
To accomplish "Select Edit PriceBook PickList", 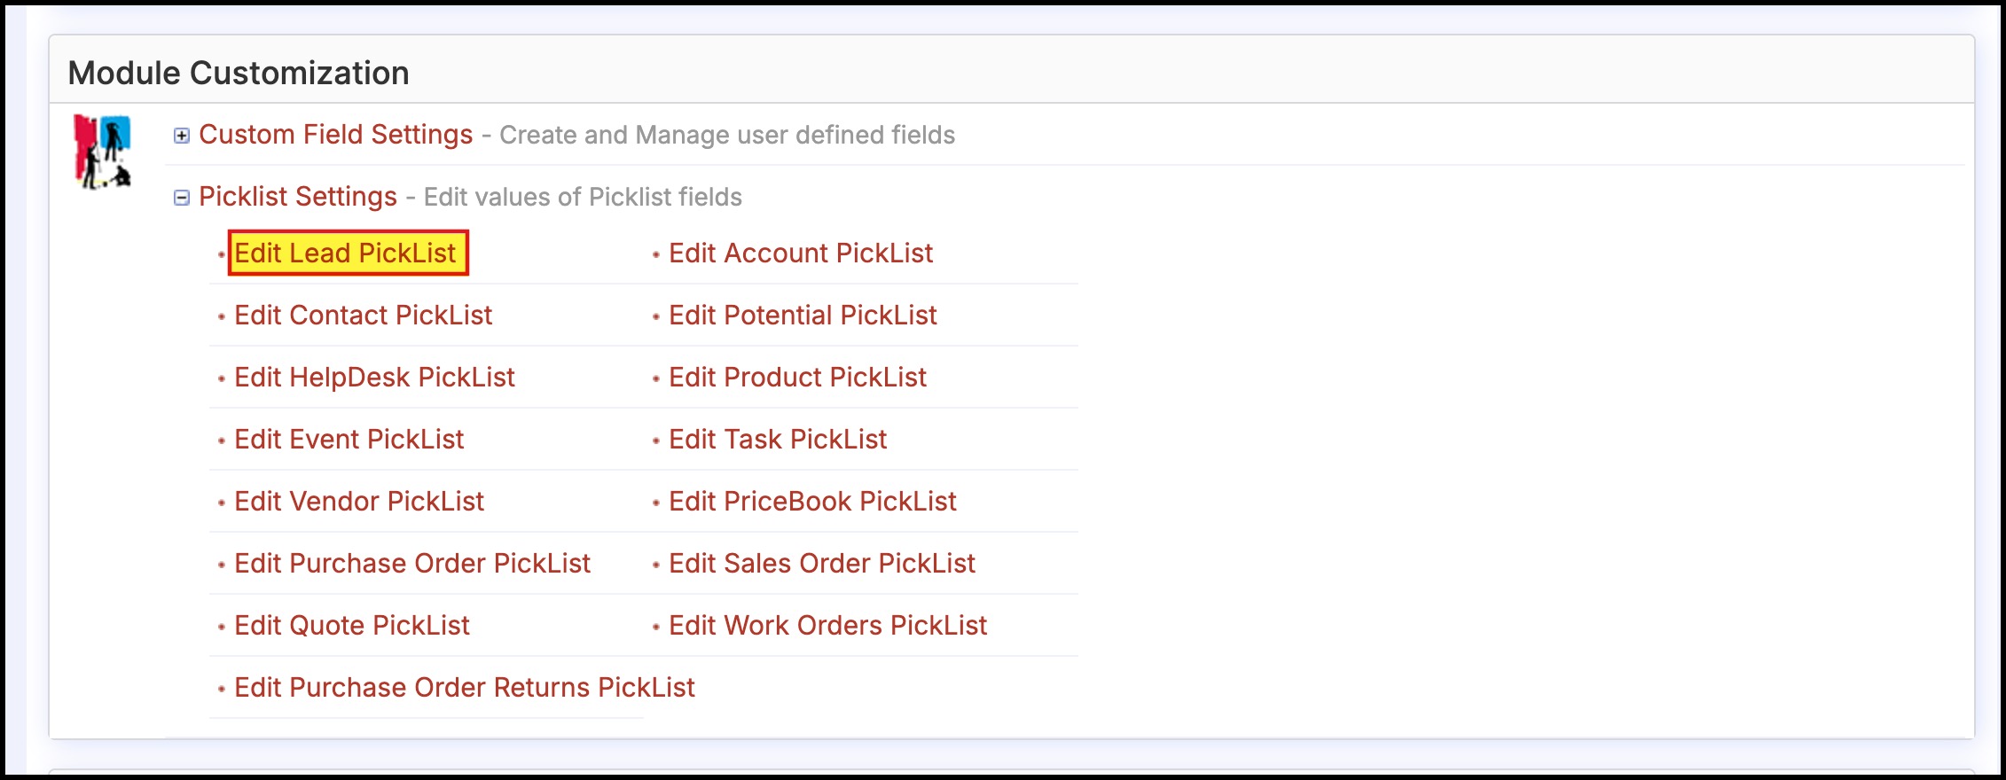I will [x=811, y=502].
